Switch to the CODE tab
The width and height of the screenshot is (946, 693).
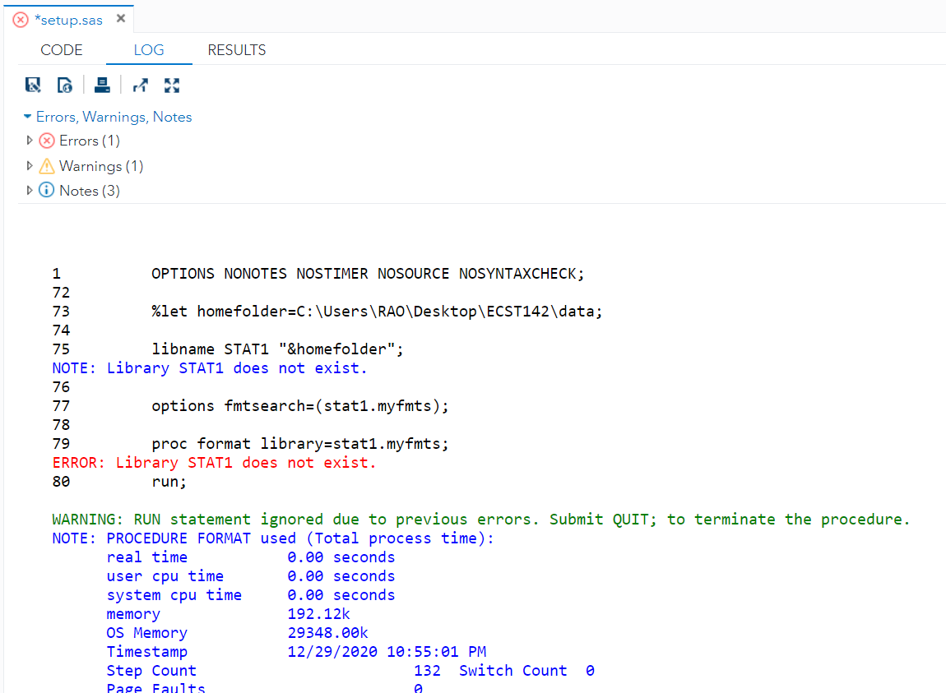pos(61,50)
